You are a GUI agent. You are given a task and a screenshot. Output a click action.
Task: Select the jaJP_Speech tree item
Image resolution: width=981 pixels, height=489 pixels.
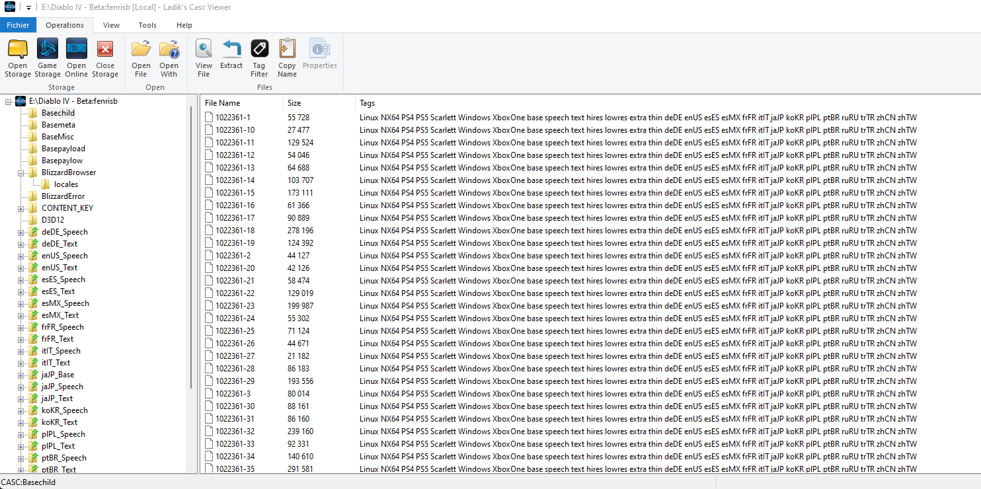coord(62,387)
